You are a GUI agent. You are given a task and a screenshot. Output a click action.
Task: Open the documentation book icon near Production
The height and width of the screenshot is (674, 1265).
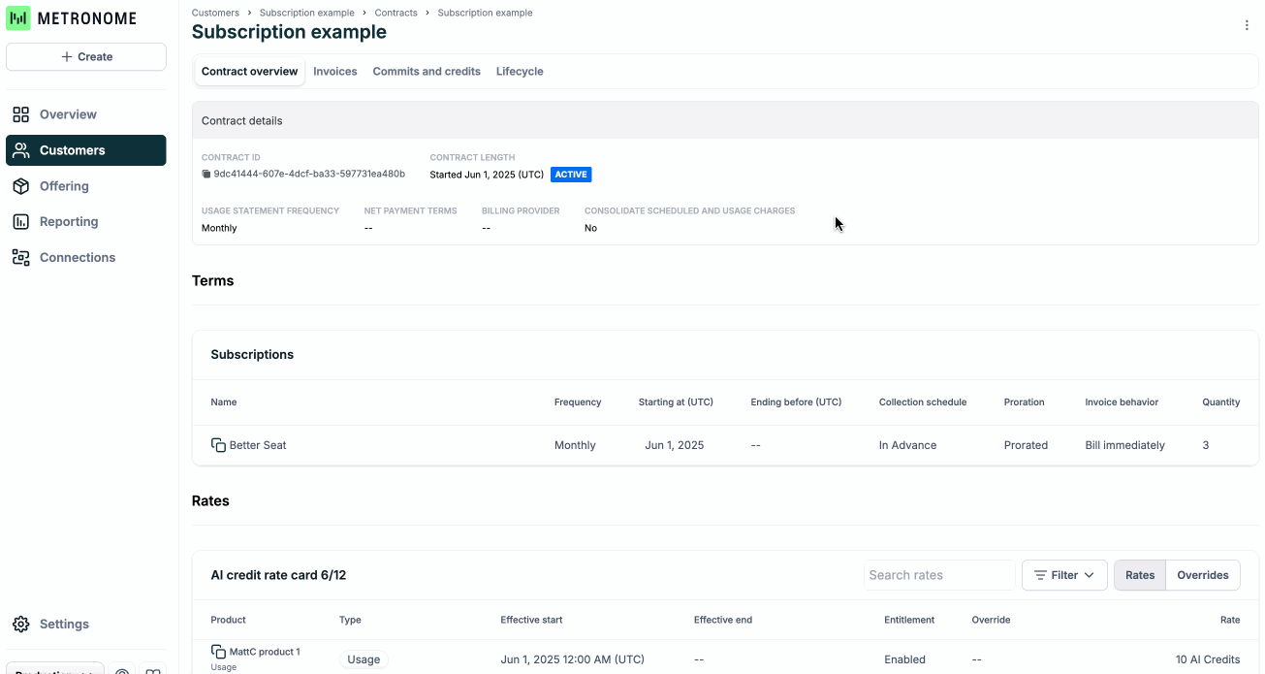pos(152,671)
